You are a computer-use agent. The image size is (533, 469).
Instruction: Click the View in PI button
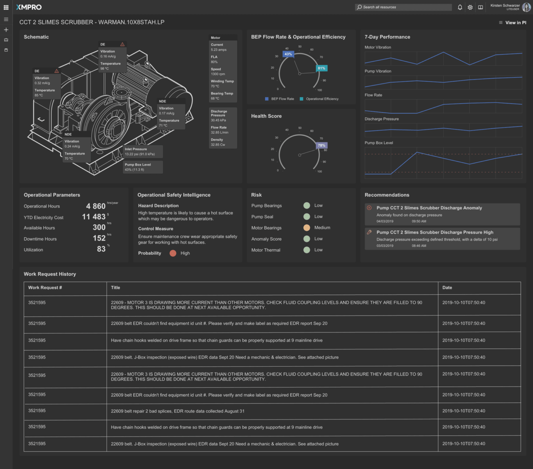tap(513, 23)
